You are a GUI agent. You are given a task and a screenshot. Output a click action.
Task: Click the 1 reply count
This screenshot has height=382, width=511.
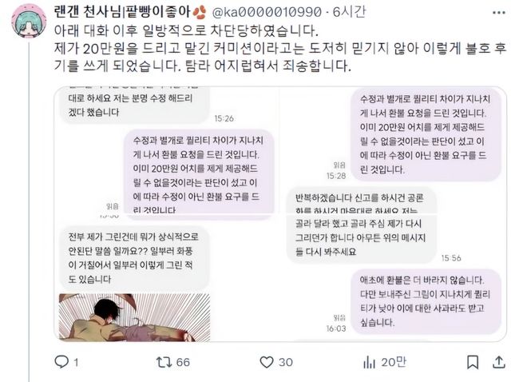pos(76,362)
